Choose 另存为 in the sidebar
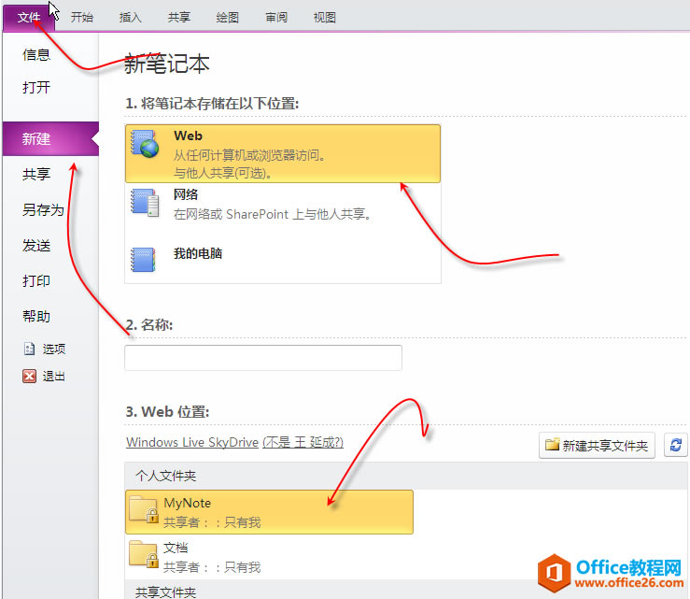The image size is (690, 599). (43, 209)
